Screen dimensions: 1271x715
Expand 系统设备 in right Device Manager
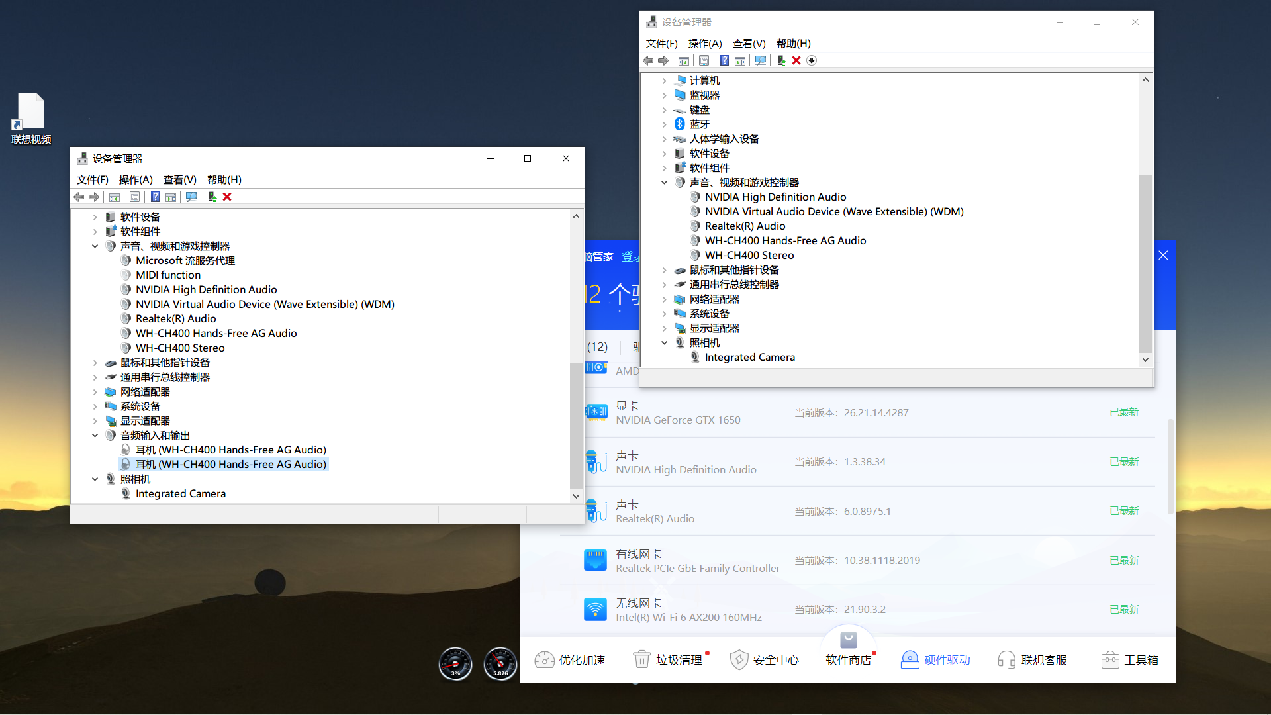(664, 314)
